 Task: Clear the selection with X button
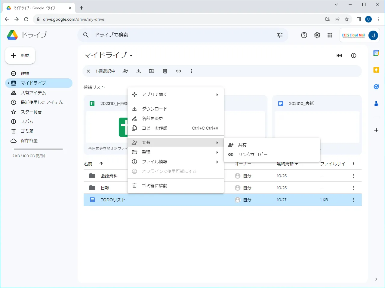[88, 71]
